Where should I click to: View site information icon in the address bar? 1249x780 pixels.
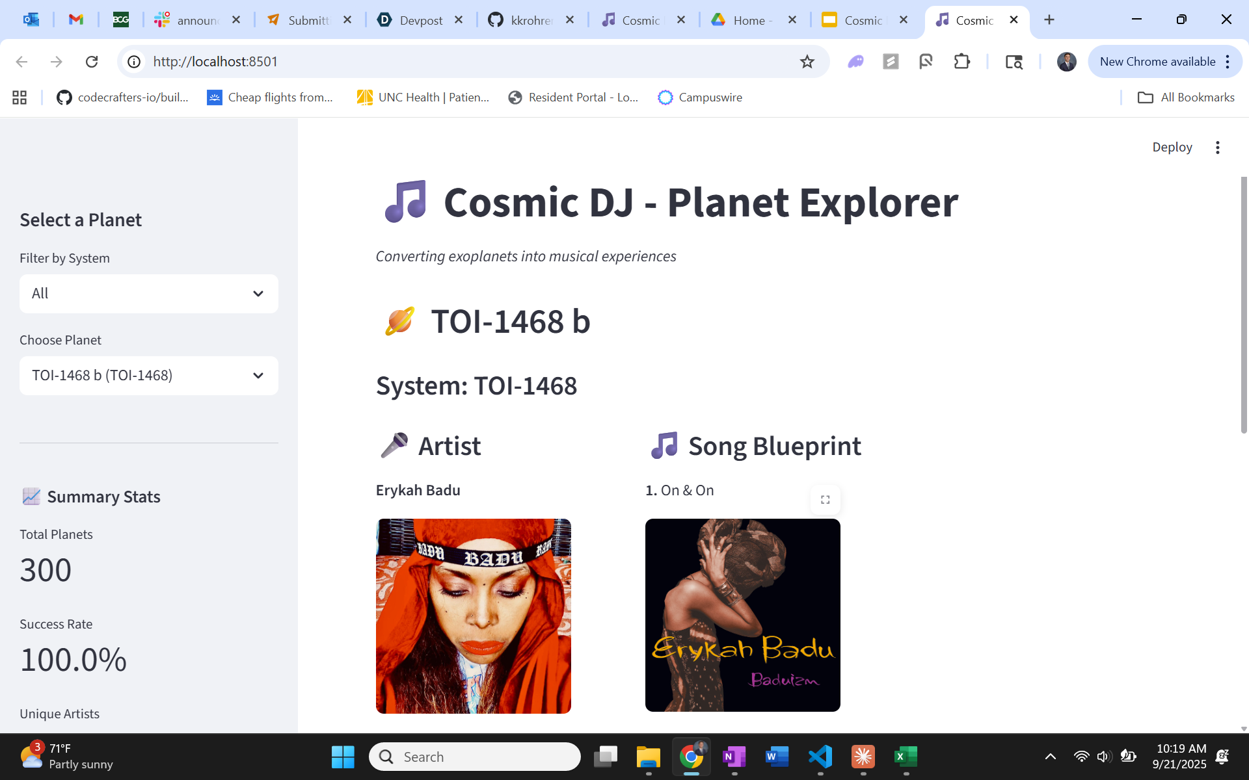point(134,62)
